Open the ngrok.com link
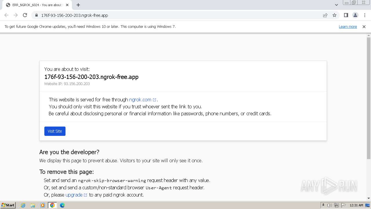Viewport: 371px width, 209px height. click(x=143, y=100)
